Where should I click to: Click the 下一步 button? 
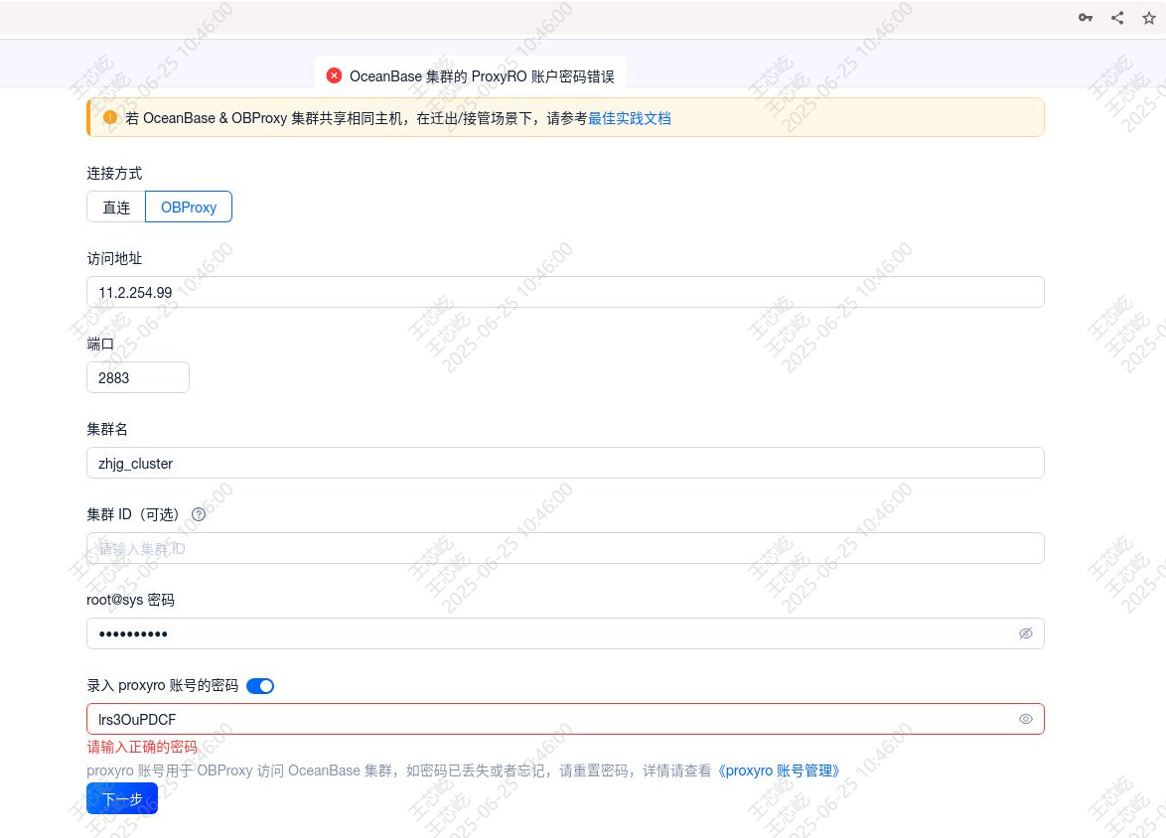pos(122,798)
